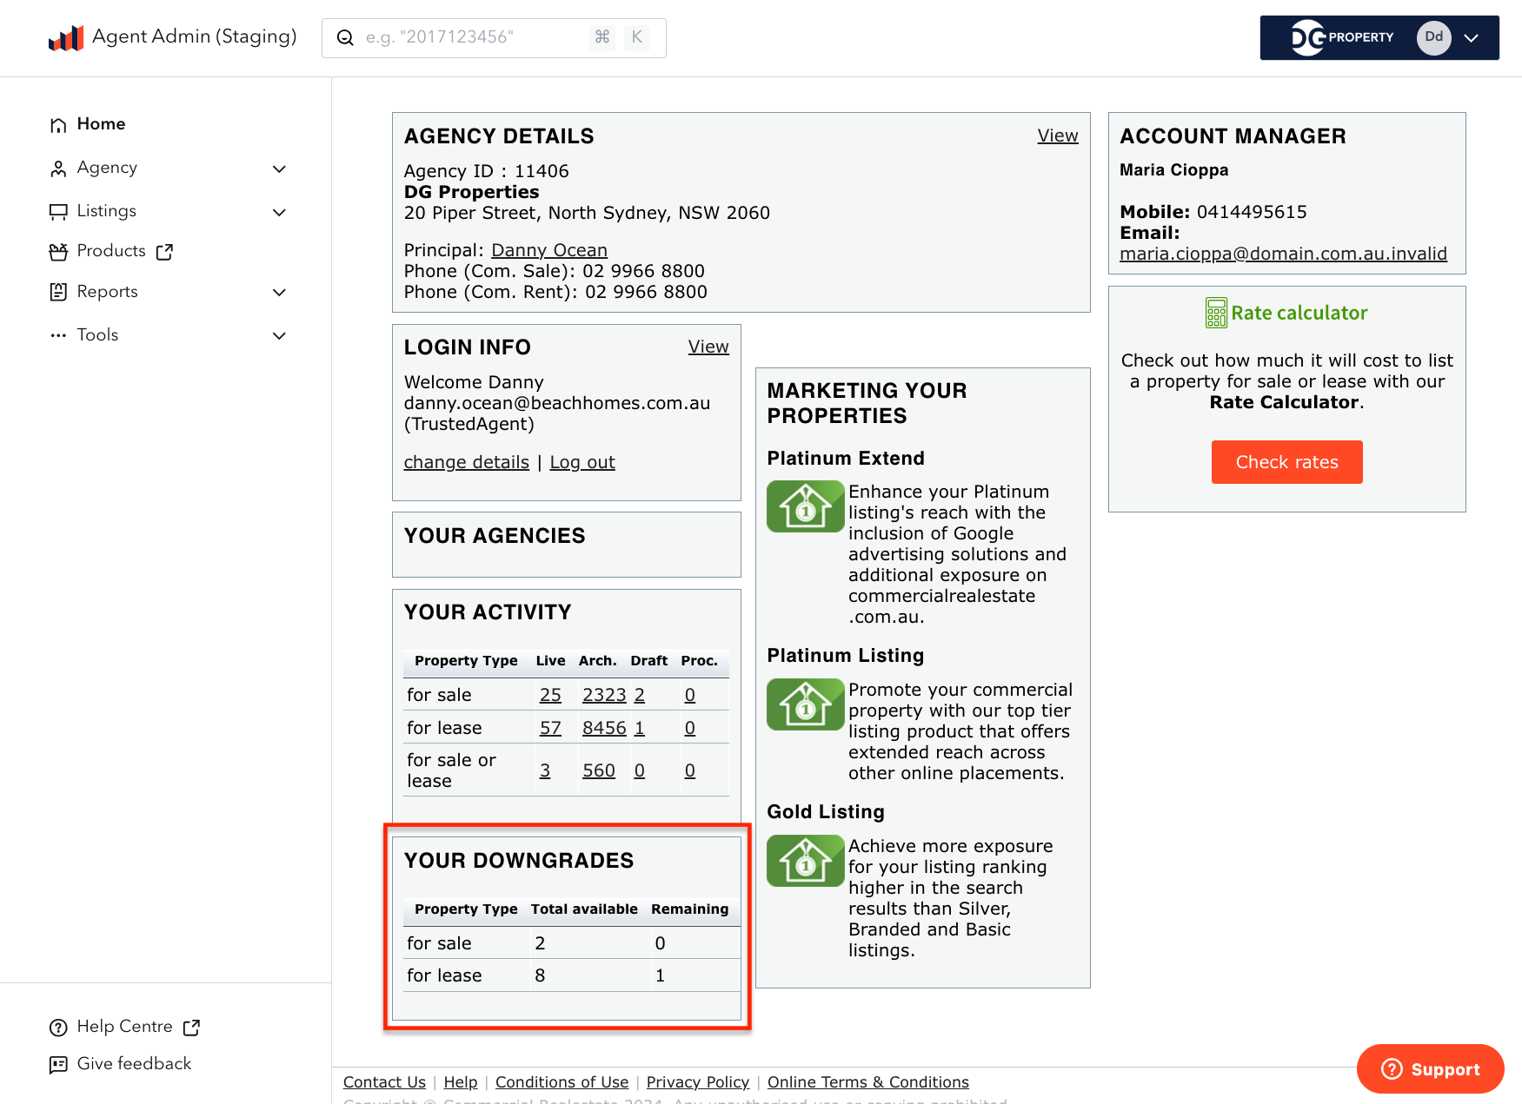Viewport: 1522px width, 1104px height.
Task: View Agency Details via View link
Action: [1057, 136]
